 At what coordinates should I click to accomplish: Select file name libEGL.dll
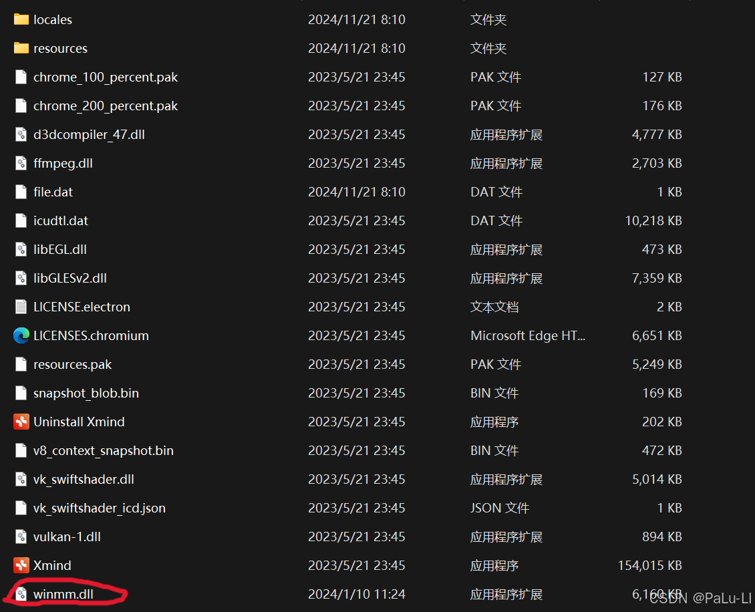click(60, 249)
